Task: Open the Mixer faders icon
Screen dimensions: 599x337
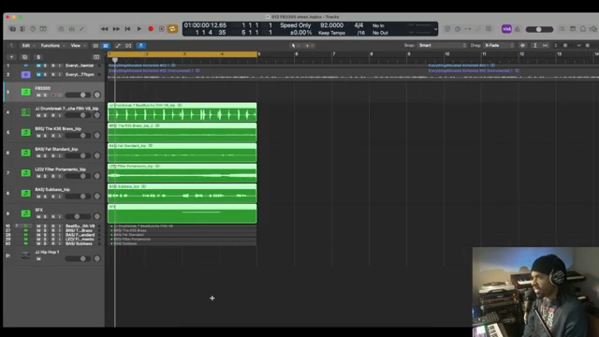Action: (71, 29)
